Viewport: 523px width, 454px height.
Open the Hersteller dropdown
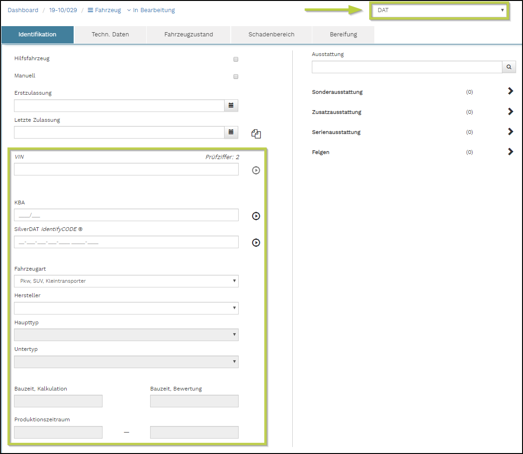[126, 308]
